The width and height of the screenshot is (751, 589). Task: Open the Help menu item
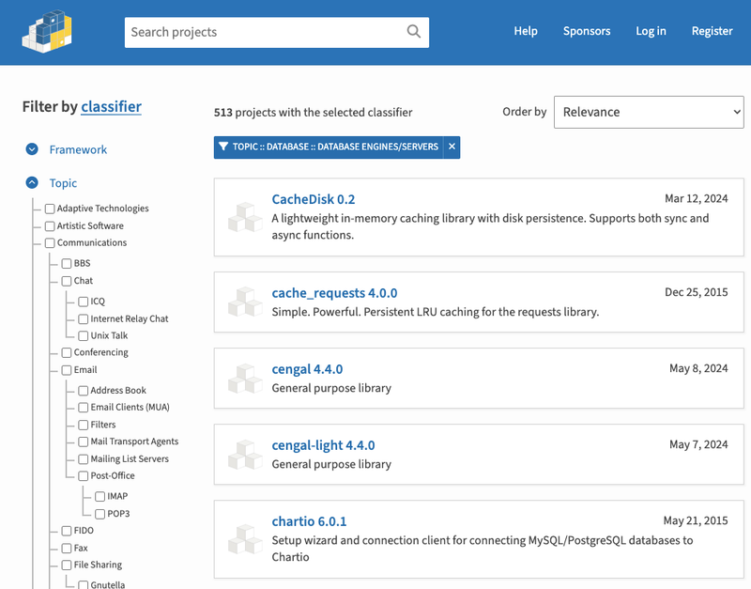coord(526,31)
